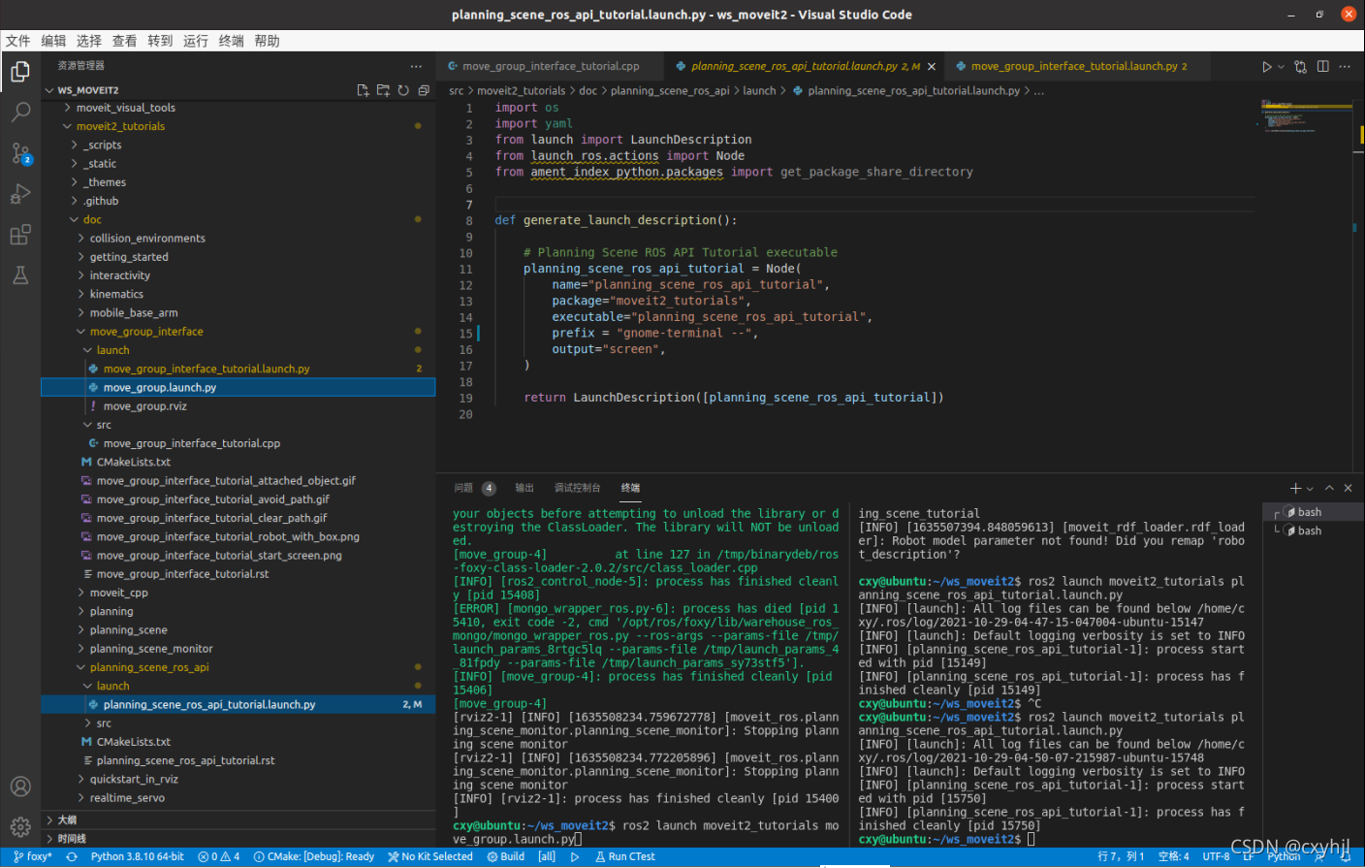Open the Manage gear in activity bar

[20, 827]
